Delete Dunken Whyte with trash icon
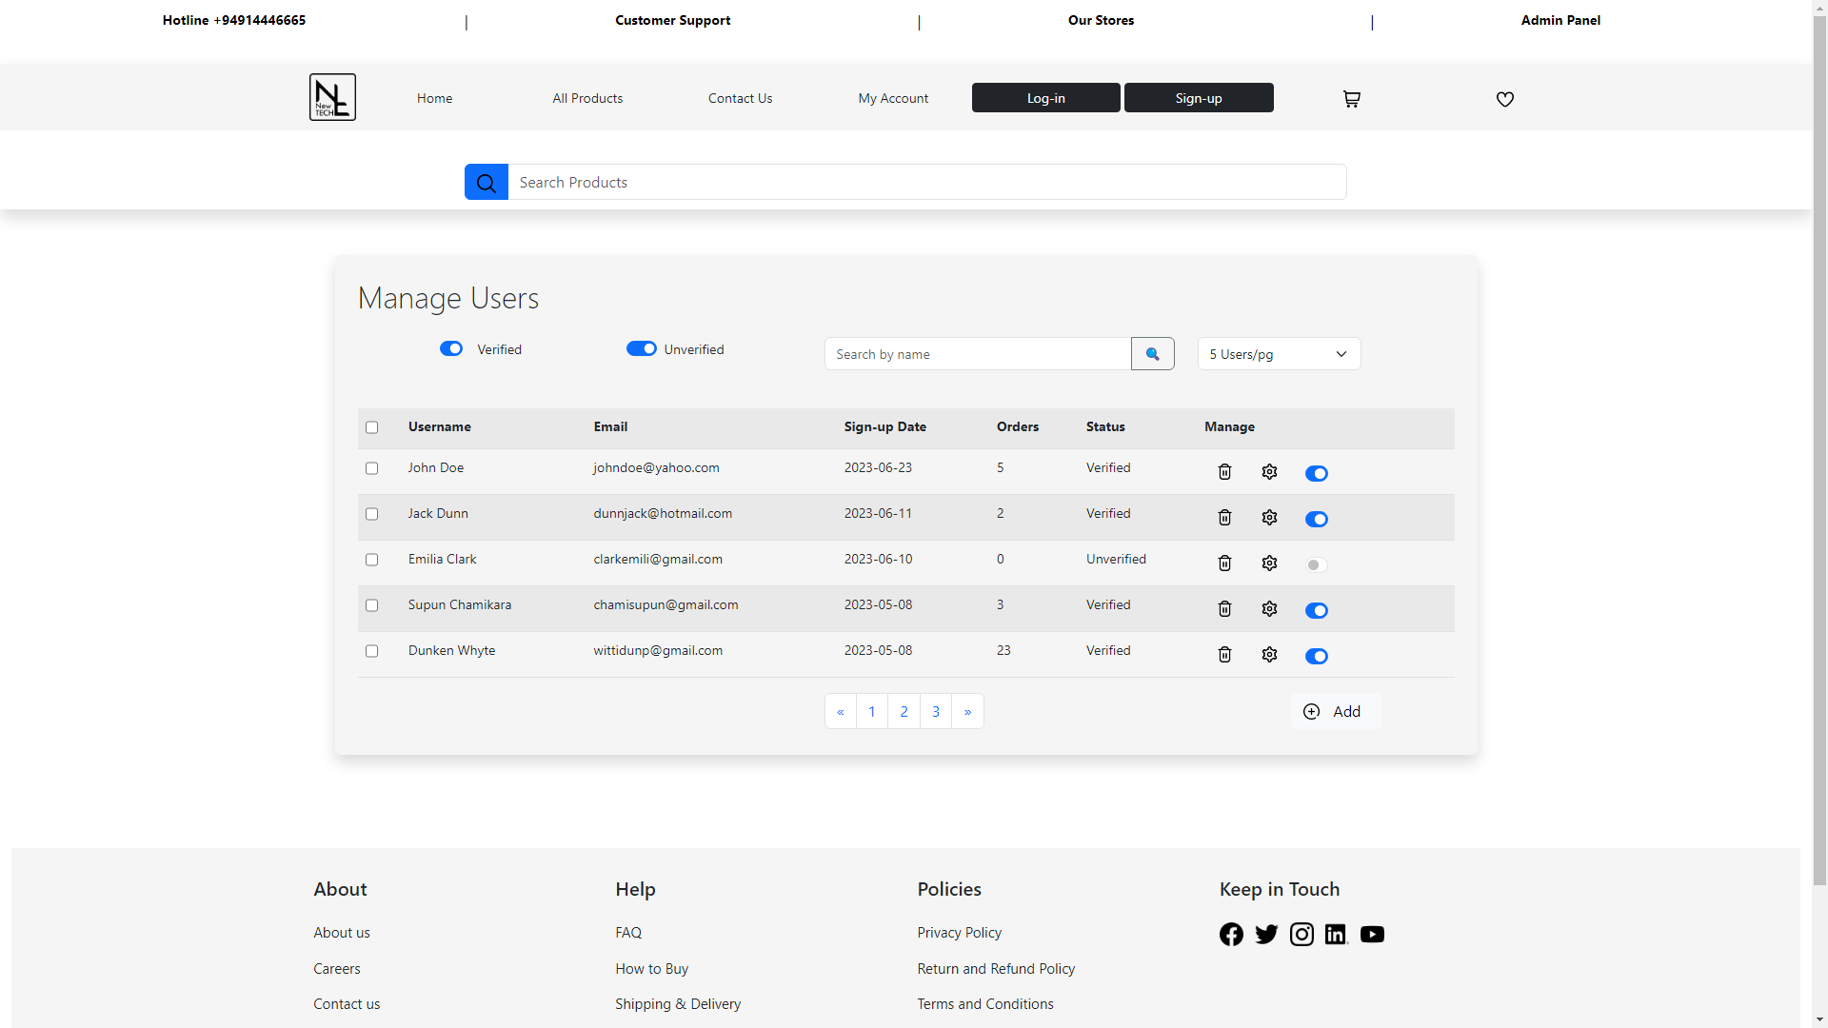 pyautogui.click(x=1224, y=655)
